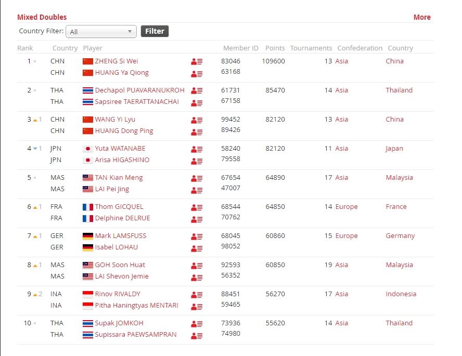Click the China flag beside WANG Yi Lyu
462x356 pixels.
(x=87, y=120)
